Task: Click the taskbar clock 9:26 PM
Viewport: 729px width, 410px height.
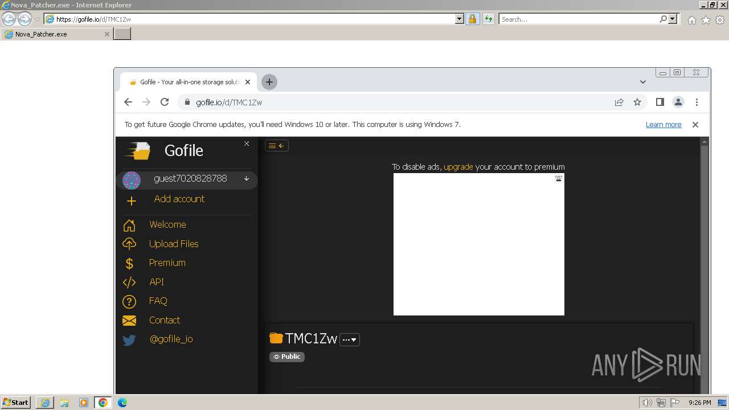Action: point(699,403)
